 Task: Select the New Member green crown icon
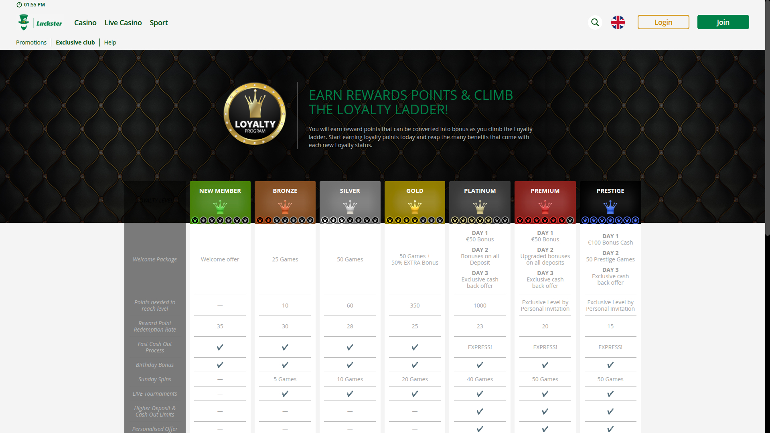(x=220, y=208)
